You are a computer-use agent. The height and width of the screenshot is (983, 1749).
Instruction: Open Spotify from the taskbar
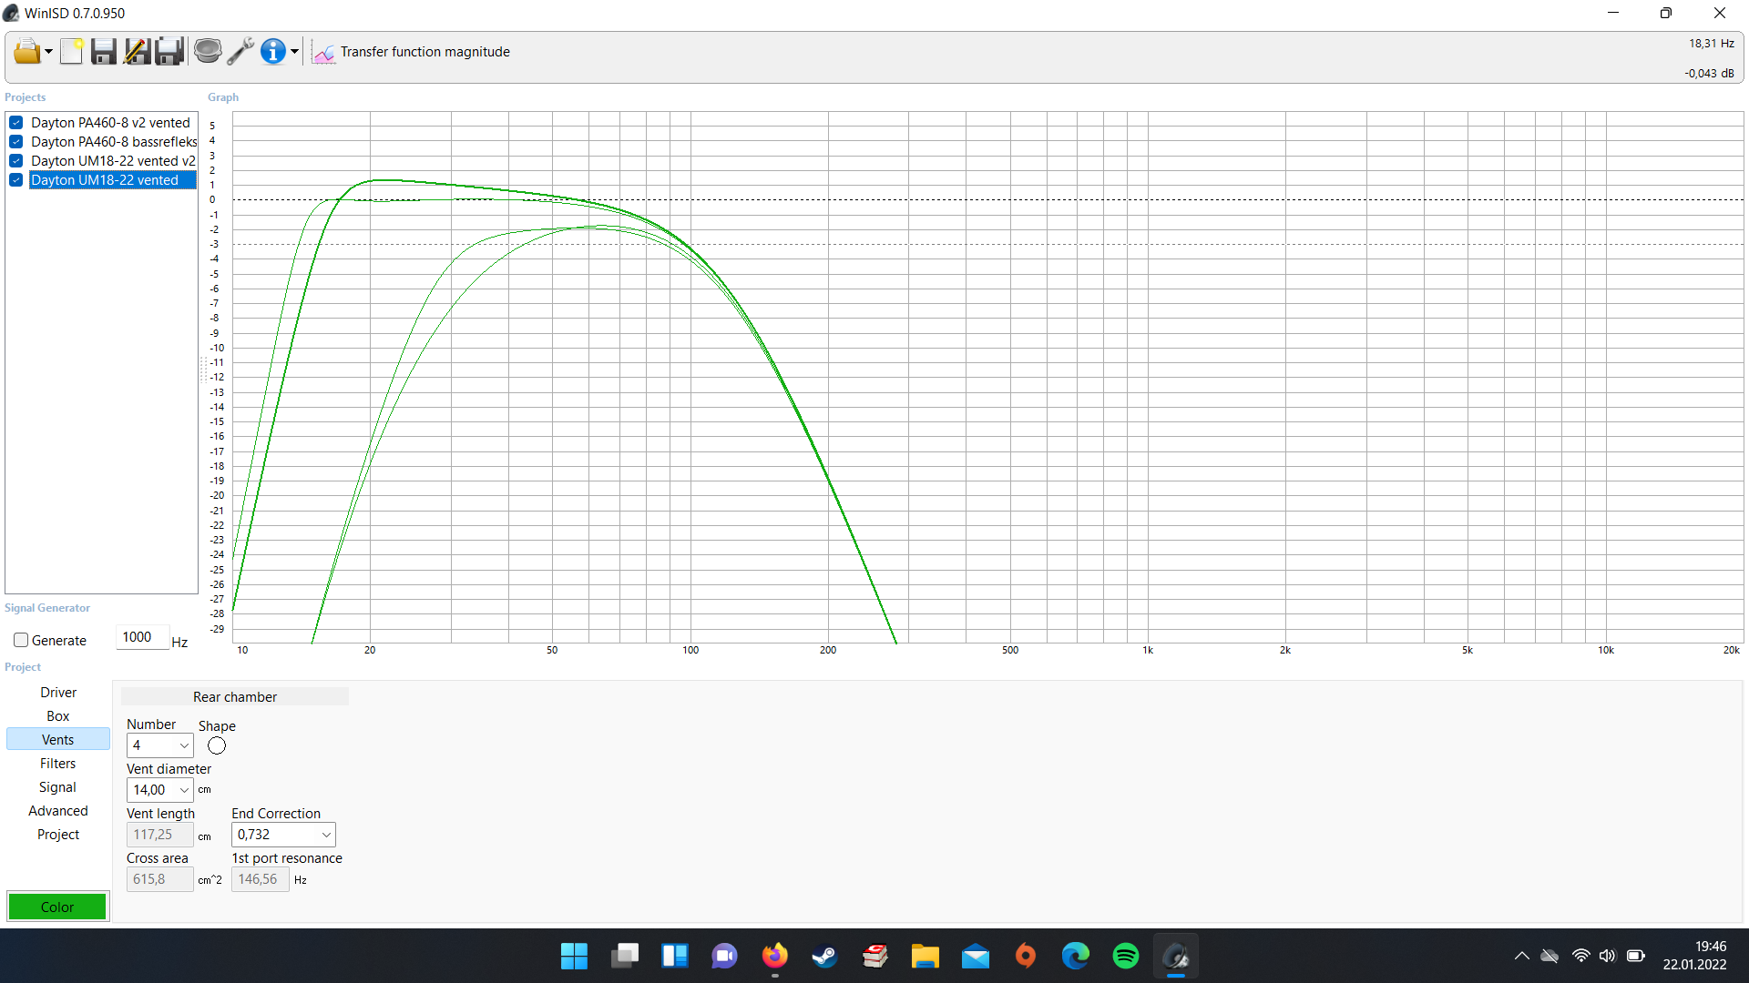pyautogui.click(x=1125, y=956)
